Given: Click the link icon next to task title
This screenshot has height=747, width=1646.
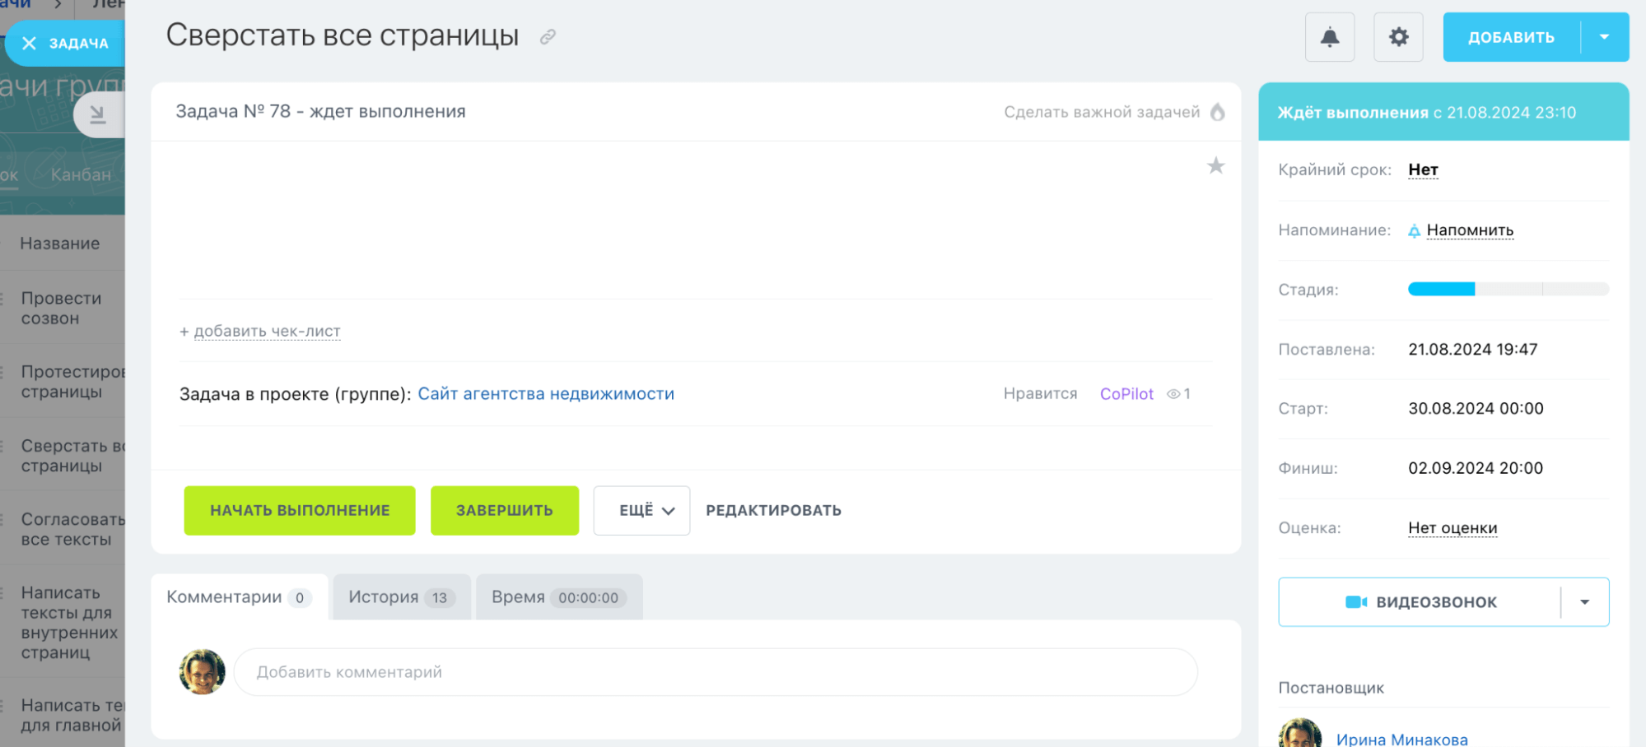Looking at the screenshot, I should [x=546, y=36].
